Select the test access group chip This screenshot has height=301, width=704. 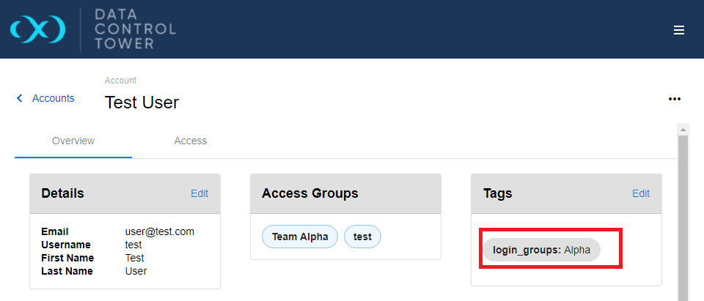tap(362, 237)
